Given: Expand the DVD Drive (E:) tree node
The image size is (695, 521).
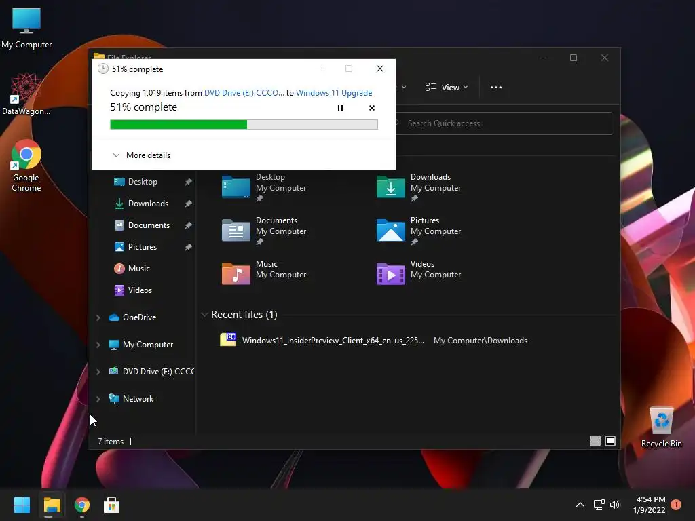Looking at the screenshot, I should 98,371.
